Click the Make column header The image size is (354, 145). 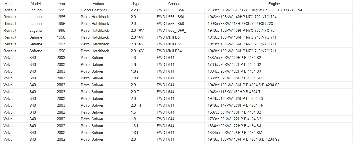pyautogui.click(x=9, y=4)
